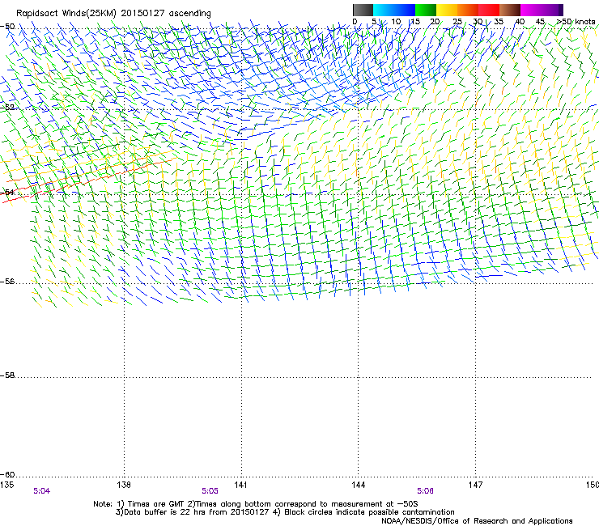Click the latitude label '-52'
The image size is (599, 526).
pyautogui.click(x=7, y=108)
